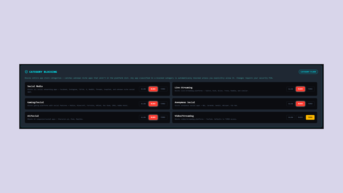Click the Gaming/Social category title

coord(36,102)
